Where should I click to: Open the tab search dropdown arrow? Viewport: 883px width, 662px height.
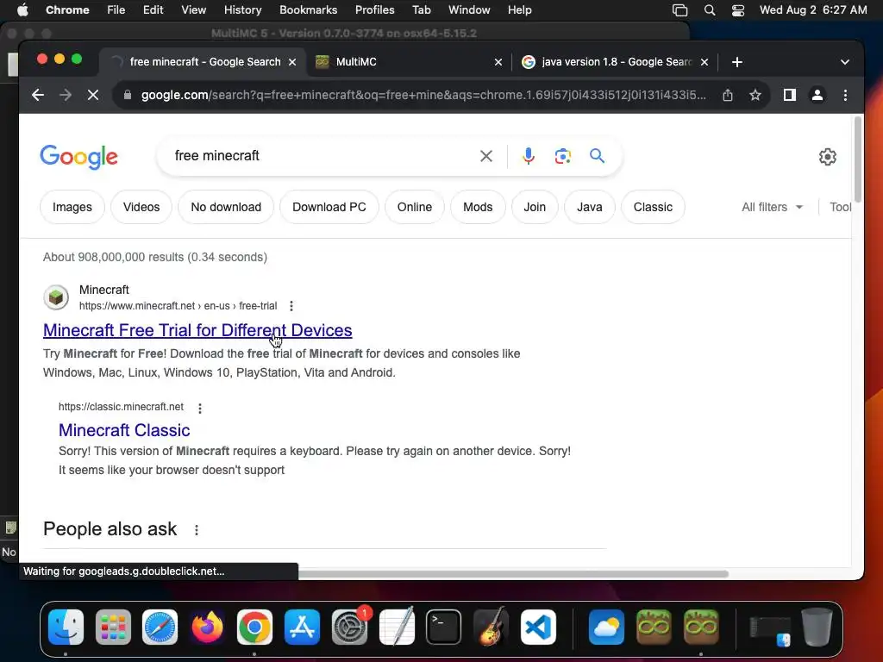pos(845,62)
